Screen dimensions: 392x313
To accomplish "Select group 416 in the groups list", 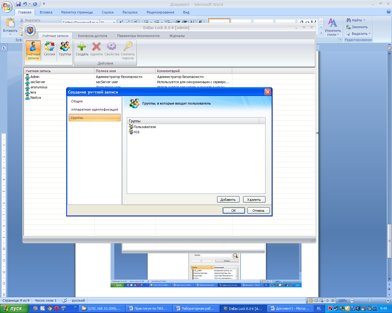I will tap(134, 132).
